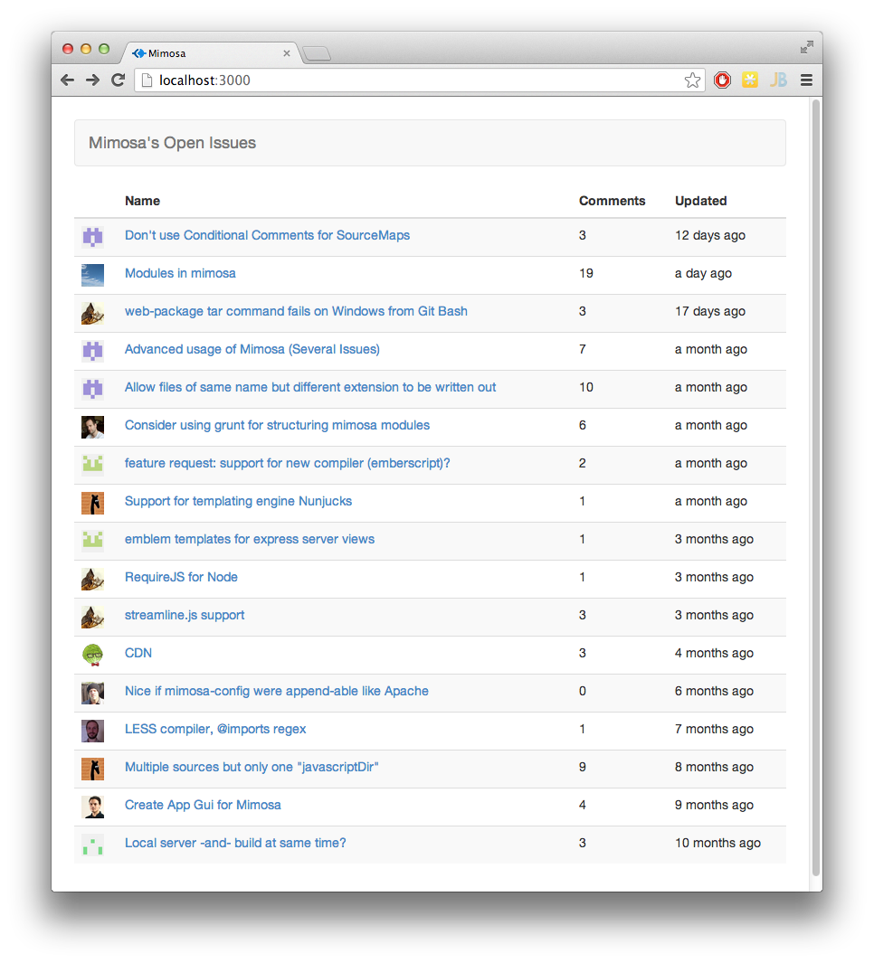Open Don't use Conditional Comments for SourceMaps
This screenshot has width=874, height=963.
pyautogui.click(x=268, y=235)
